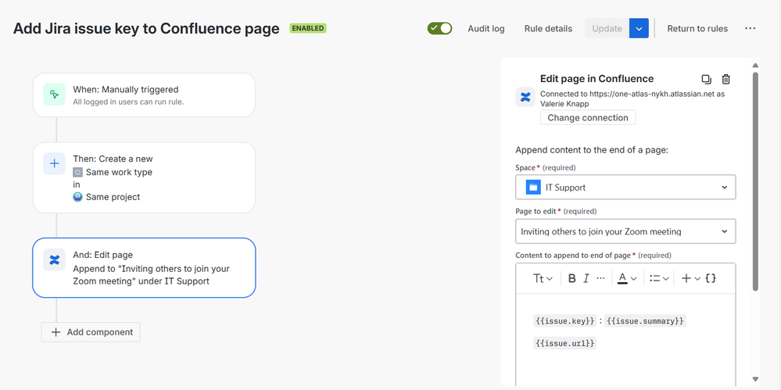Click the {{issue.summary}} smart value
Viewport: 781px width, 390px height.
(x=645, y=320)
